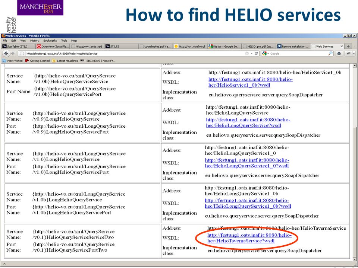Close the status bar x at bottom left
The height and width of the screenshot is (268, 358).
pyautogui.click(x=4, y=264)
